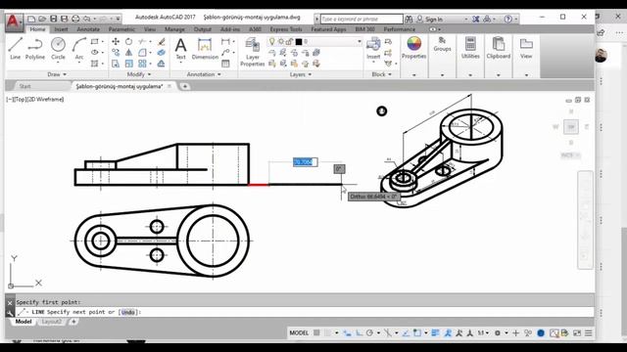The image size is (627, 352).
Task: Open the Start file tab
Action: (x=24, y=86)
